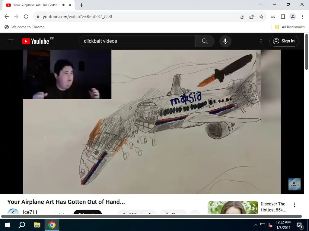Click the horizontal page scrollbar
This screenshot has height=231, width=309.
(151, 216)
